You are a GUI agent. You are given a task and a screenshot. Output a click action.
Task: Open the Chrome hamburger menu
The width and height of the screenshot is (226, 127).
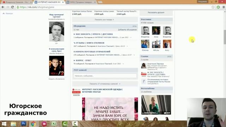224,7
